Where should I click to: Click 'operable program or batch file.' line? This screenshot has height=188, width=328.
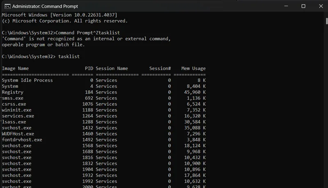click(x=43, y=45)
